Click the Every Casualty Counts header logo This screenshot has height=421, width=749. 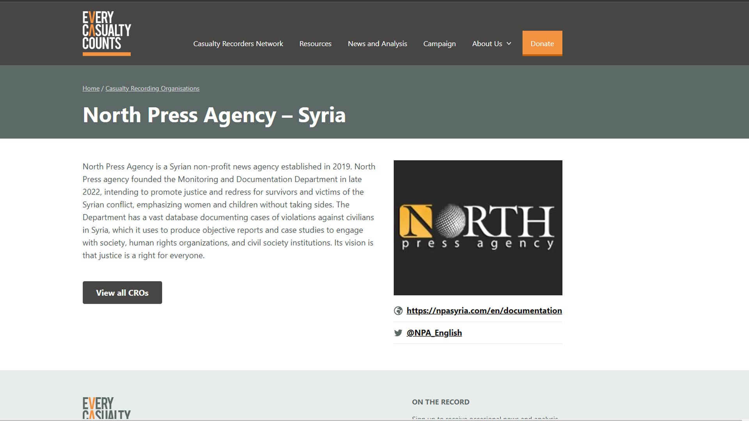[106, 34]
